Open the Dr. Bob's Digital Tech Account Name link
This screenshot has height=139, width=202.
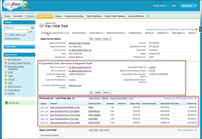tap(80, 50)
